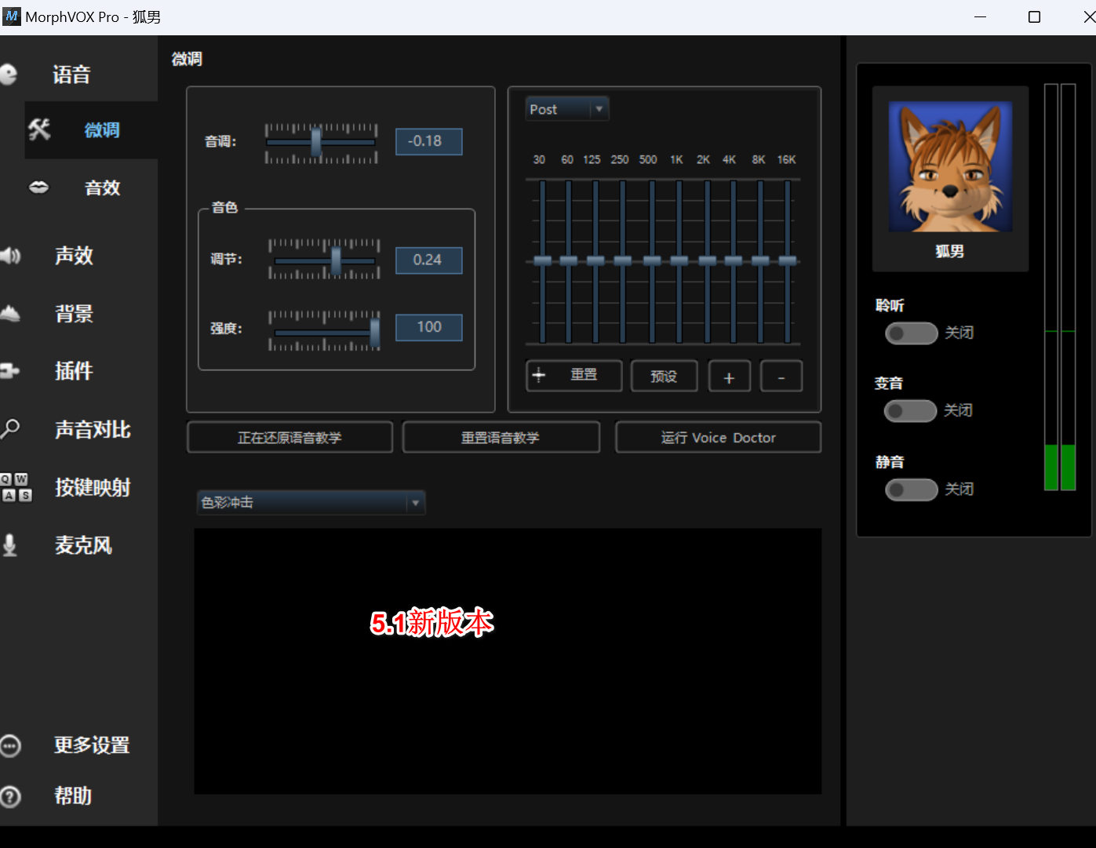The height and width of the screenshot is (848, 1096).
Task: Click the 预设 preset button
Action: 664,376
